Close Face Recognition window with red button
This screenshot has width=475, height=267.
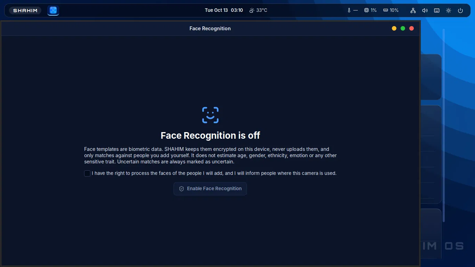(411, 29)
